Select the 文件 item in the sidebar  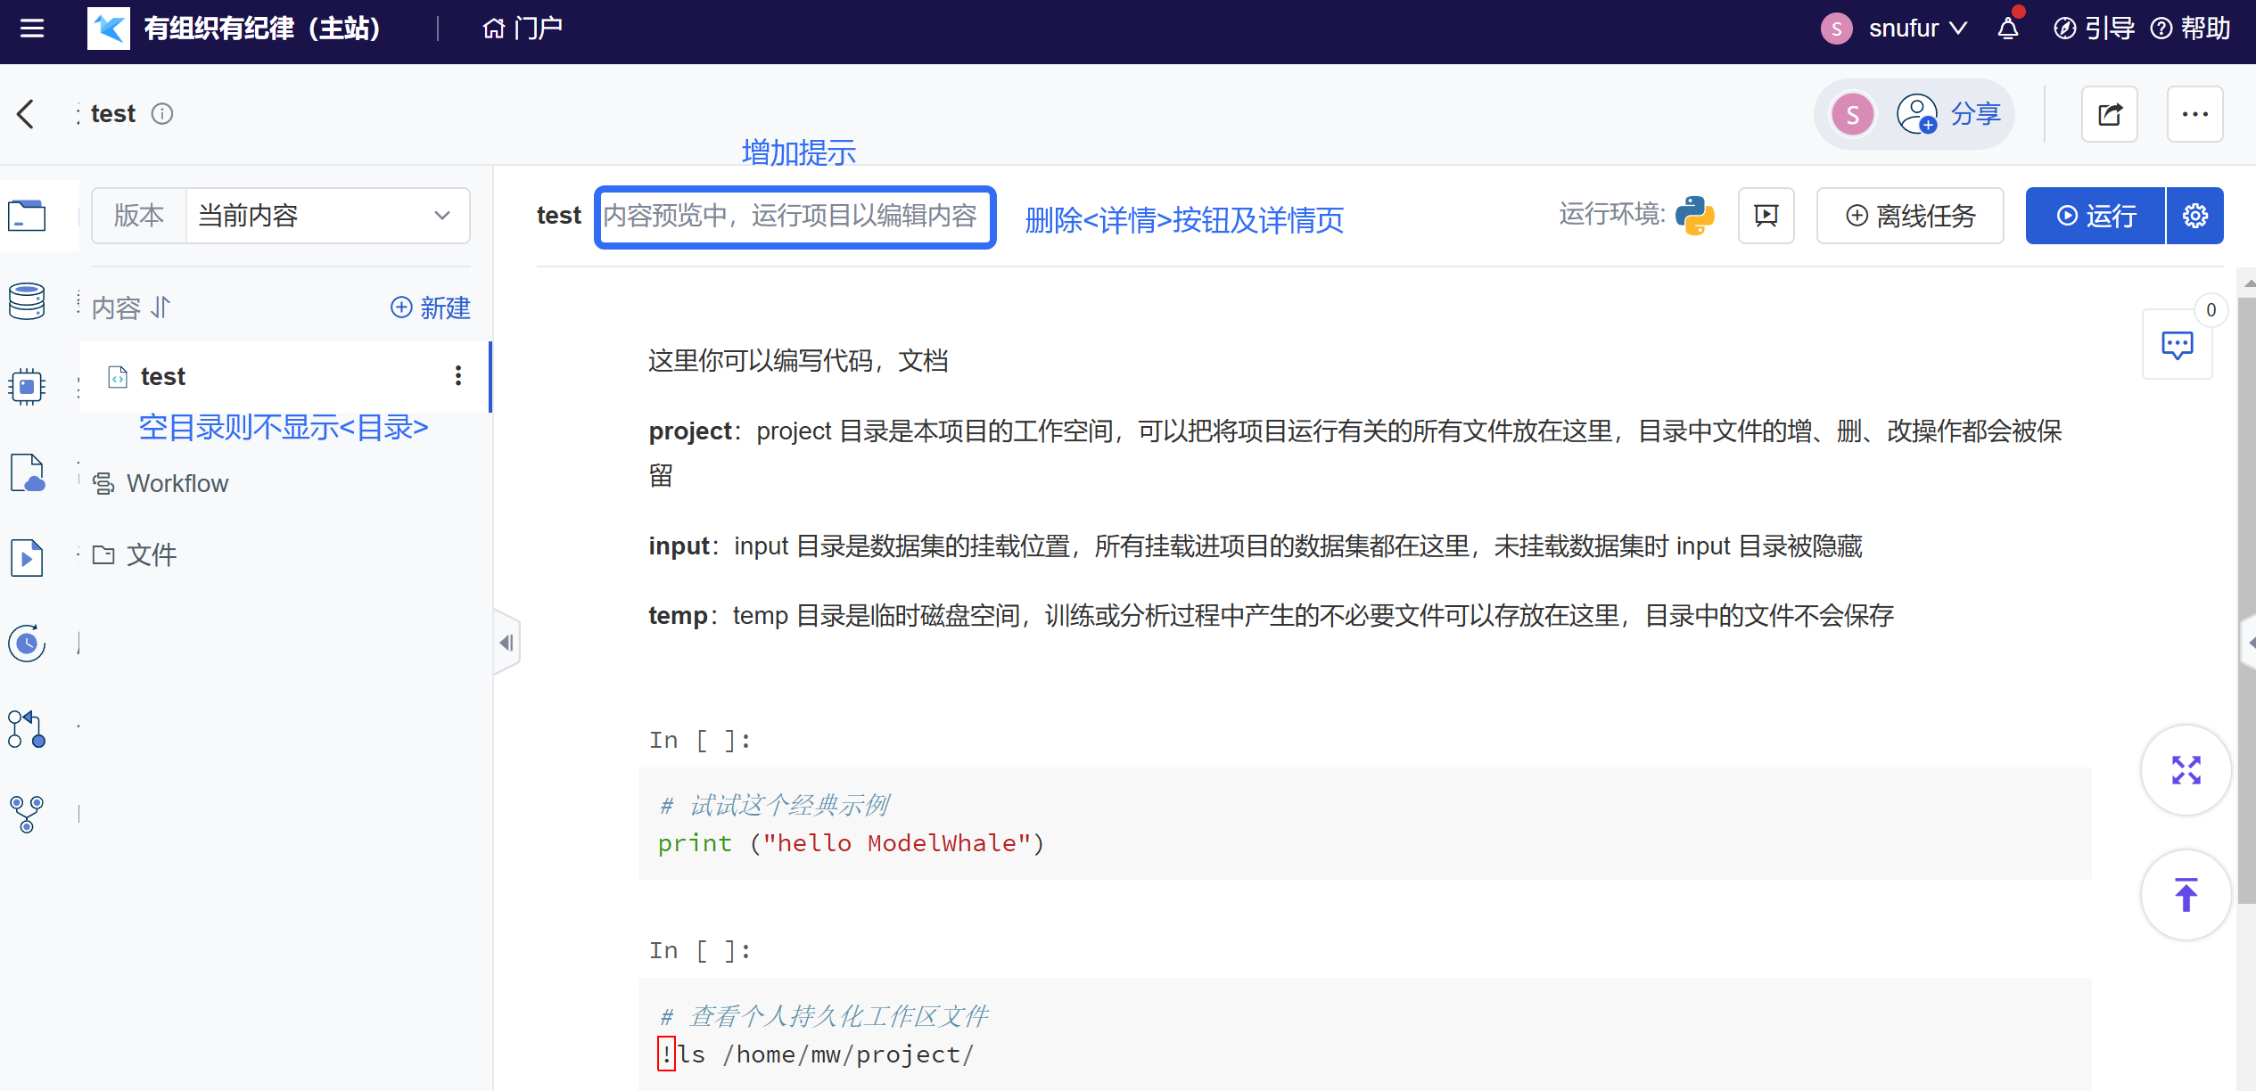point(151,555)
